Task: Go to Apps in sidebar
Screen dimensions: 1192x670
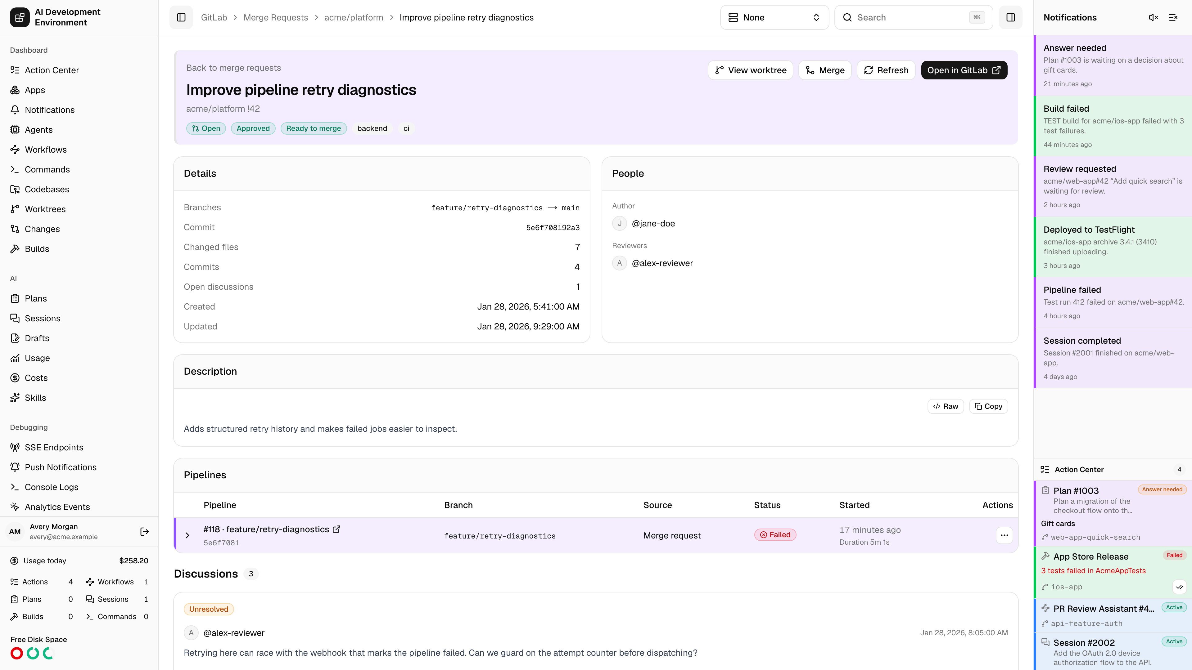Action: pyautogui.click(x=79, y=90)
